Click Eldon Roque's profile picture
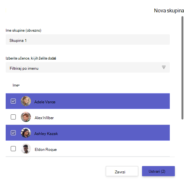The height and width of the screenshot is (180, 184). tap(26, 149)
